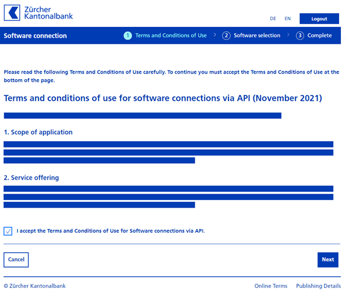Click the Zürcher Kantonalbank logo icon
Viewport: 352px width, 295px height.
tap(12, 13)
